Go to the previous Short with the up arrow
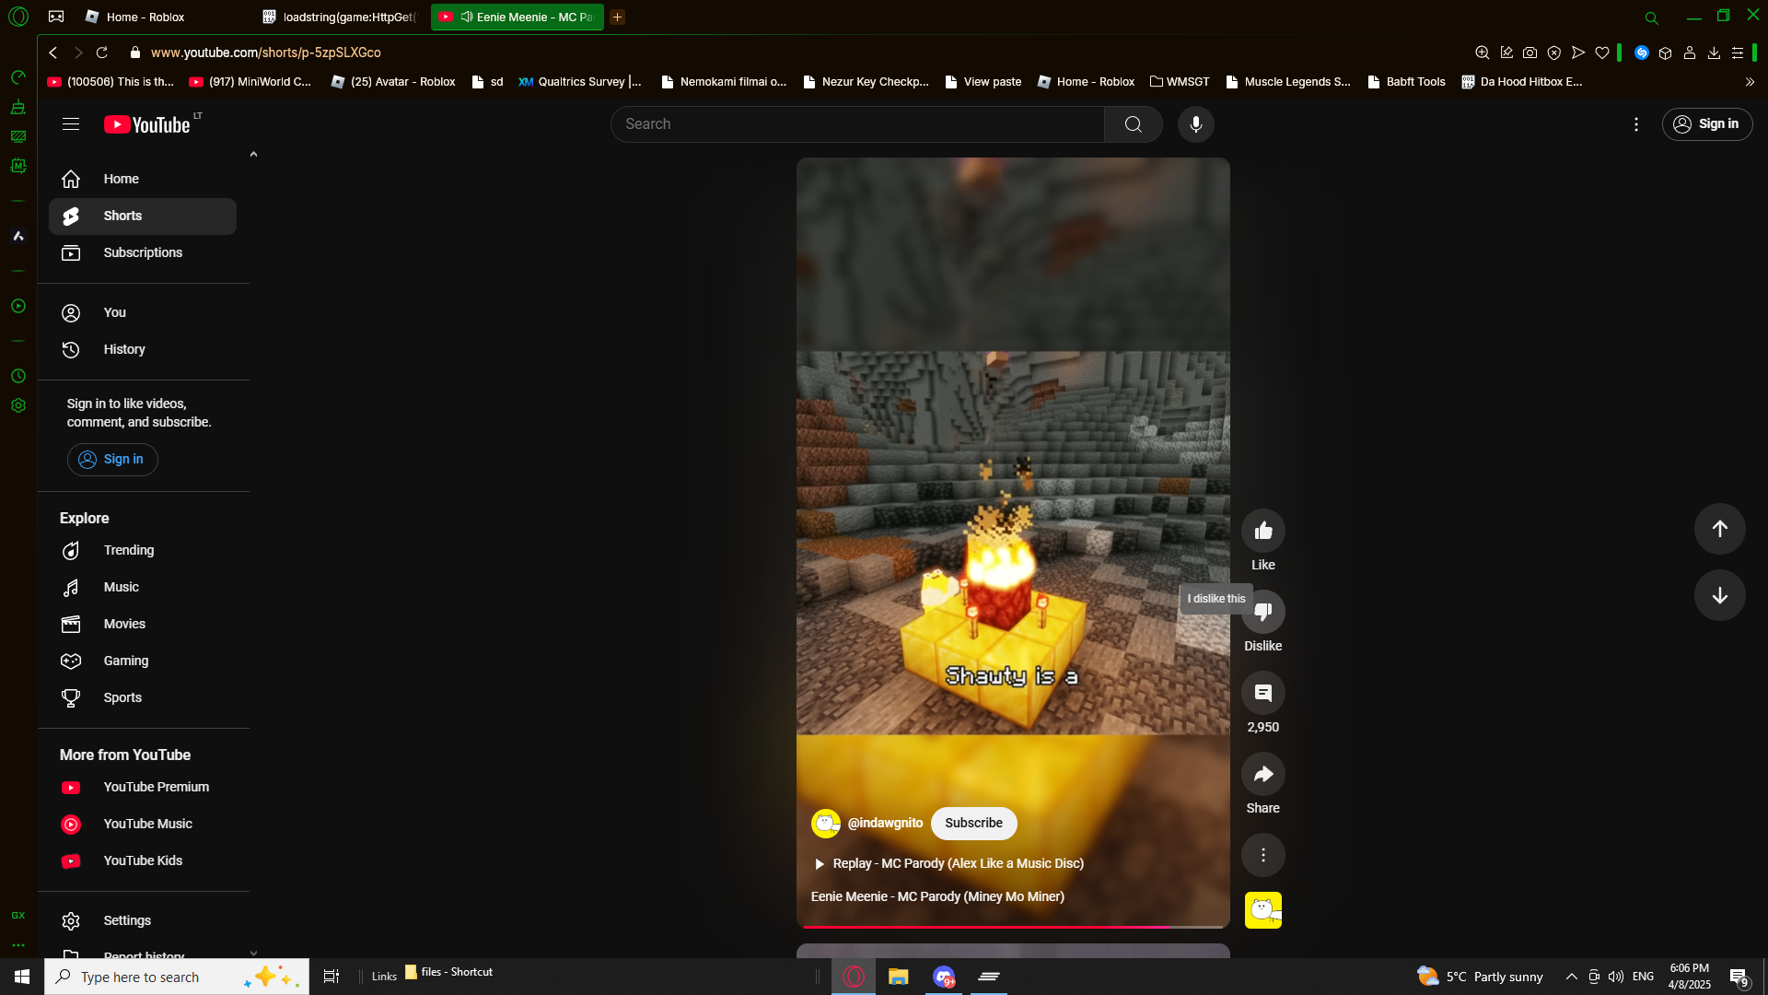The height and width of the screenshot is (995, 1768). point(1719,529)
